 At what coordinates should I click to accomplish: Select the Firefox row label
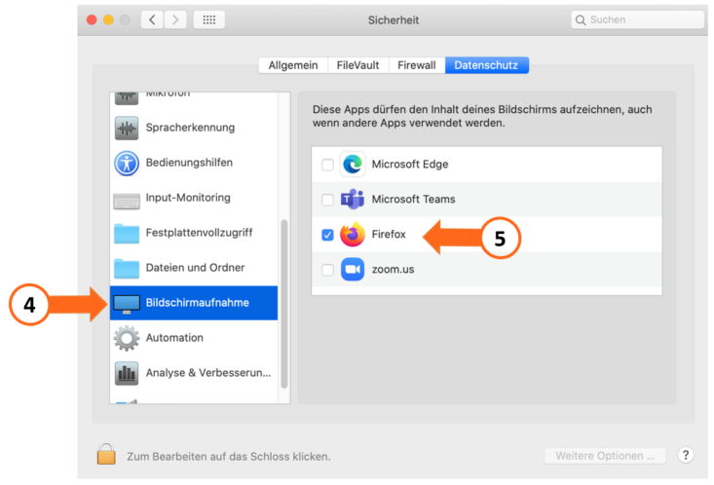pos(389,234)
